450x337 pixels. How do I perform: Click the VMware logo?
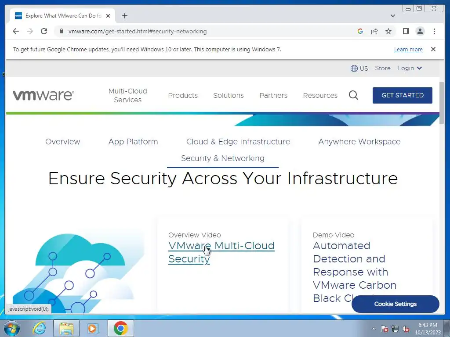coord(44,95)
